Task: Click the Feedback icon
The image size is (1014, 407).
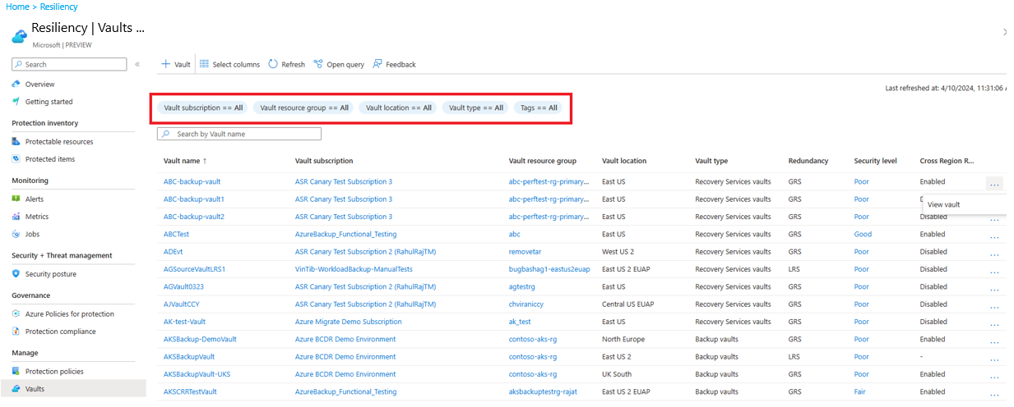Action: click(x=377, y=64)
